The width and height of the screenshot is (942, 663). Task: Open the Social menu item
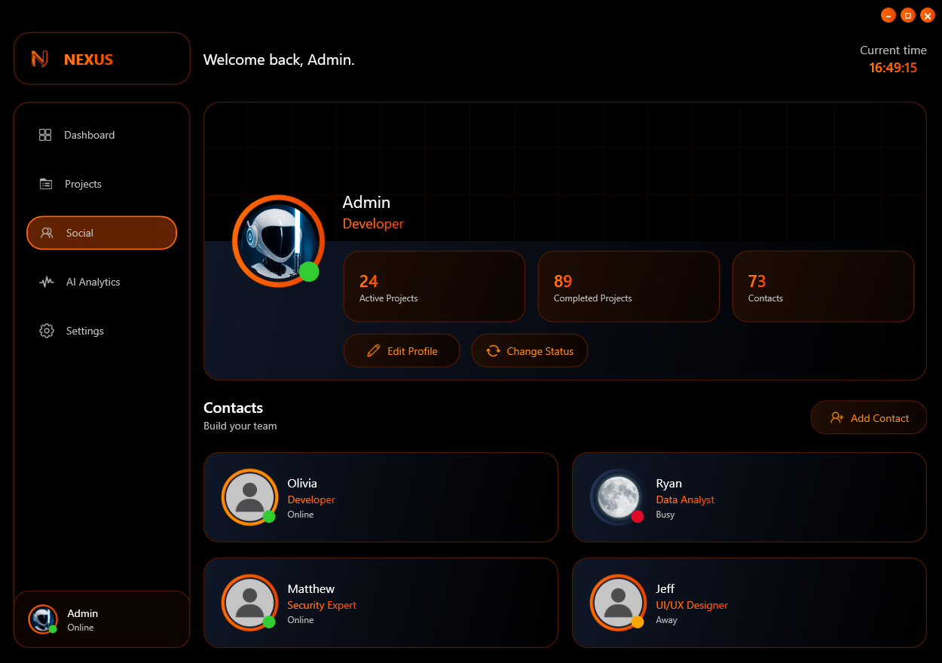pos(102,233)
